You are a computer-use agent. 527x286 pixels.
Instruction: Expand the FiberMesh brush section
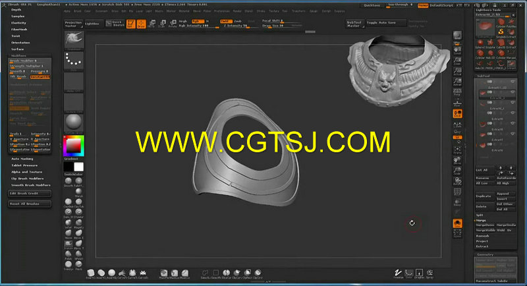(x=19, y=29)
